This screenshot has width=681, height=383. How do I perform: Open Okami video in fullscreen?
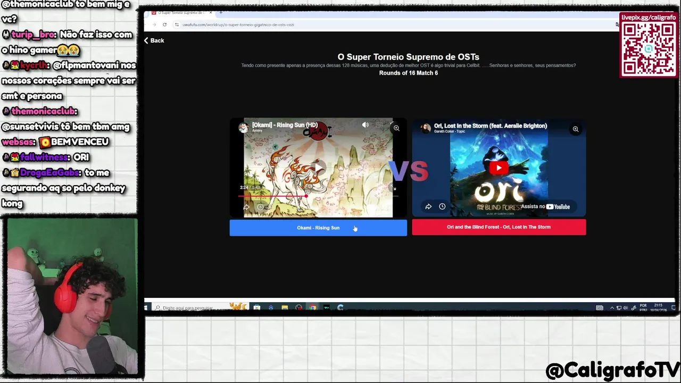click(393, 188)
